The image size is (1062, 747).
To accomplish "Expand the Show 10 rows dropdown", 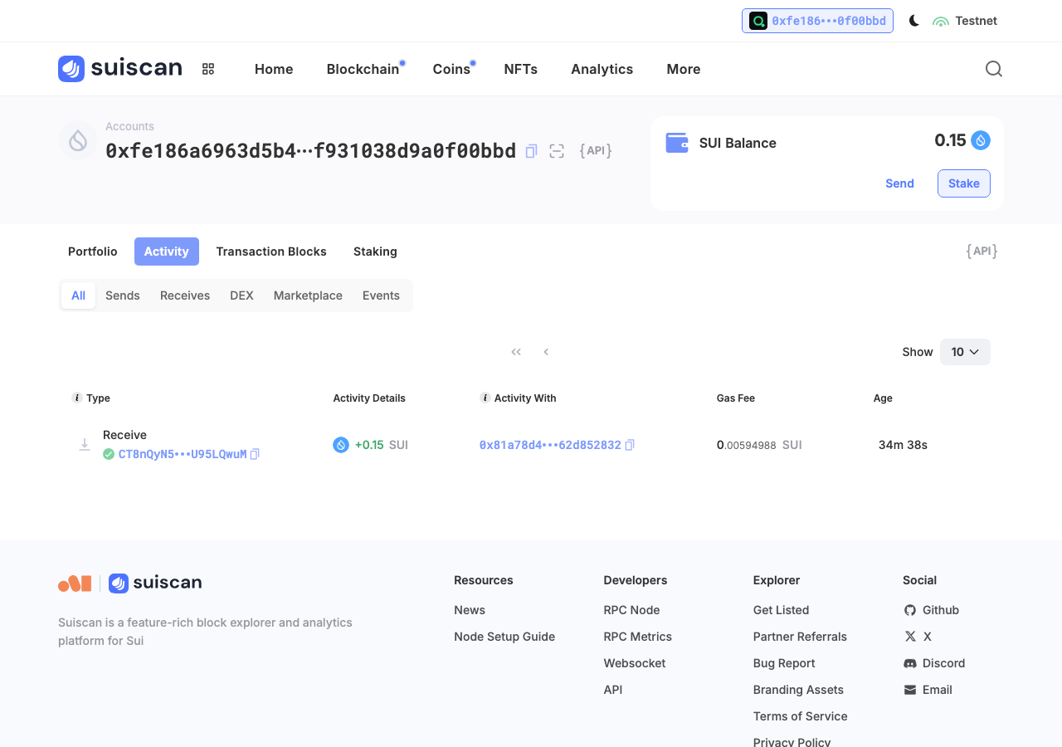I will click(965, 352).
